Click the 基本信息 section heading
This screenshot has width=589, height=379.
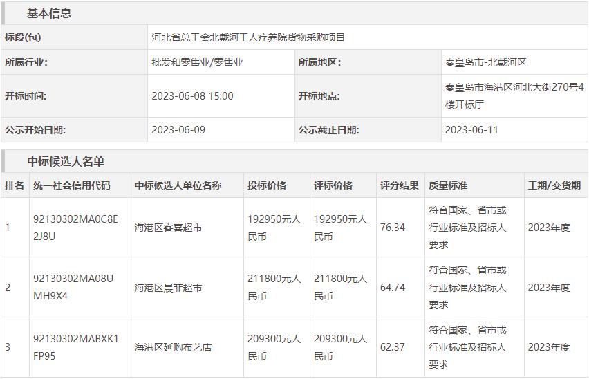click(x=49, y=13)
